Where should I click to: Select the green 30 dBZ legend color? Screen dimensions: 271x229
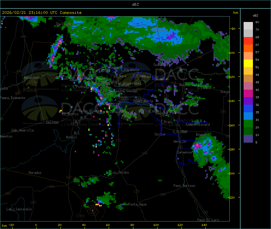(248, 123)
